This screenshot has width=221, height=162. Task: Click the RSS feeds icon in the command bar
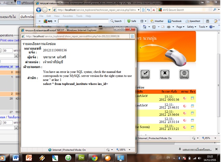(154, 27)
